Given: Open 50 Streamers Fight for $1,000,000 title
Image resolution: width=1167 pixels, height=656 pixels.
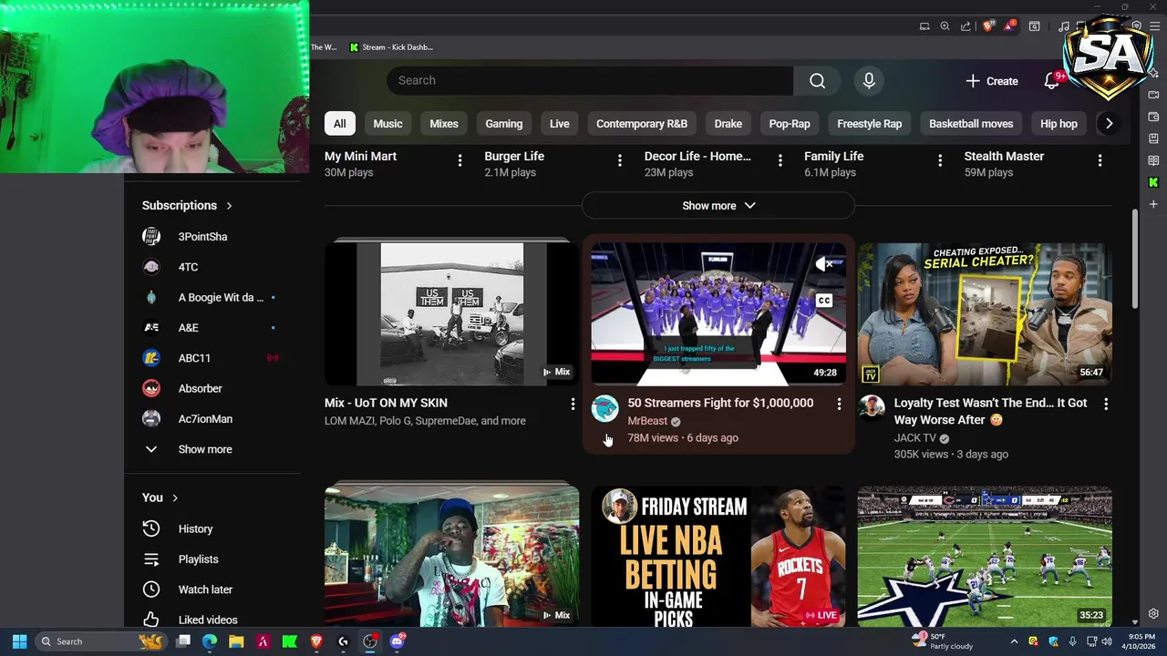Looking at the screenshot, I should click(x=720, y=403).
